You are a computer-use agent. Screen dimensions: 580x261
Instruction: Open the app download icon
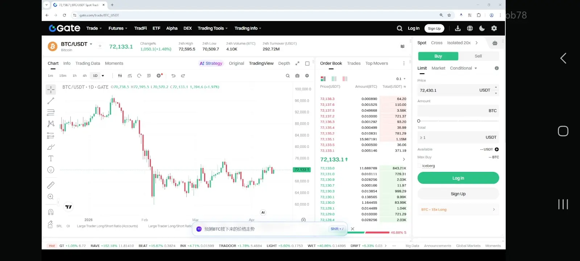click(x=458, y=28)
